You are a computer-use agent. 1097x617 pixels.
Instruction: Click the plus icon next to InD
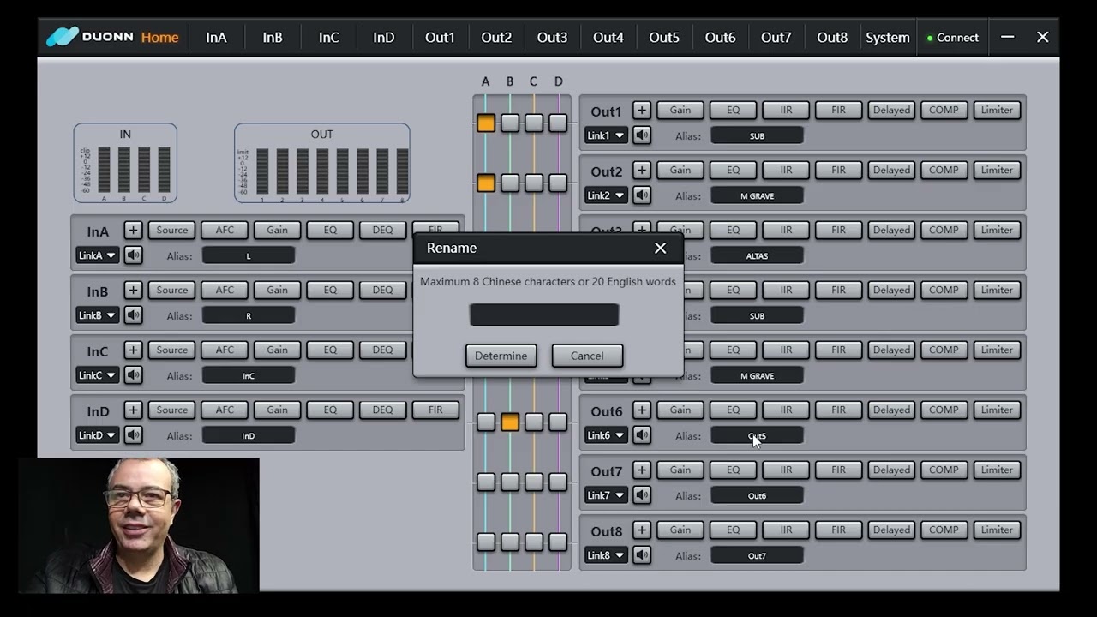[x=133, y=410]
